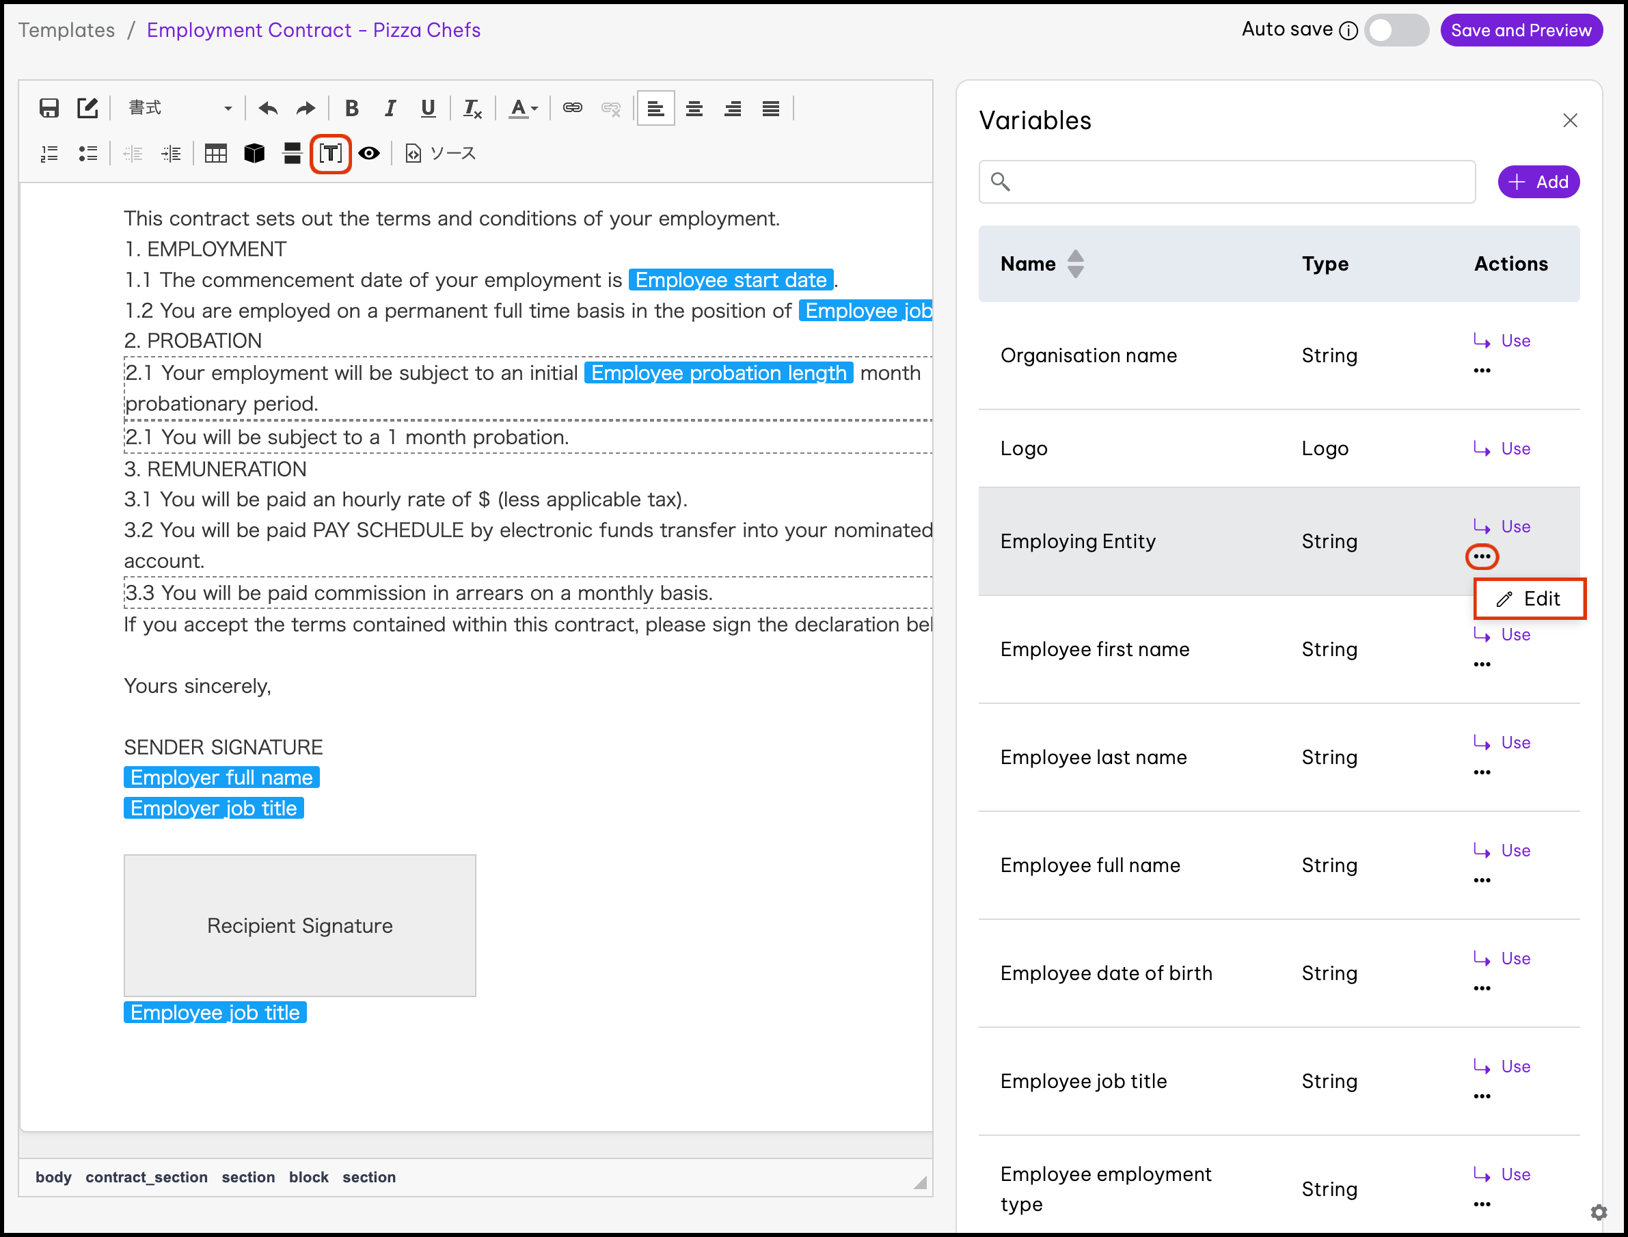Click the Templates breadcrumb link
1628x1237 pixels.
click(66, 30)
